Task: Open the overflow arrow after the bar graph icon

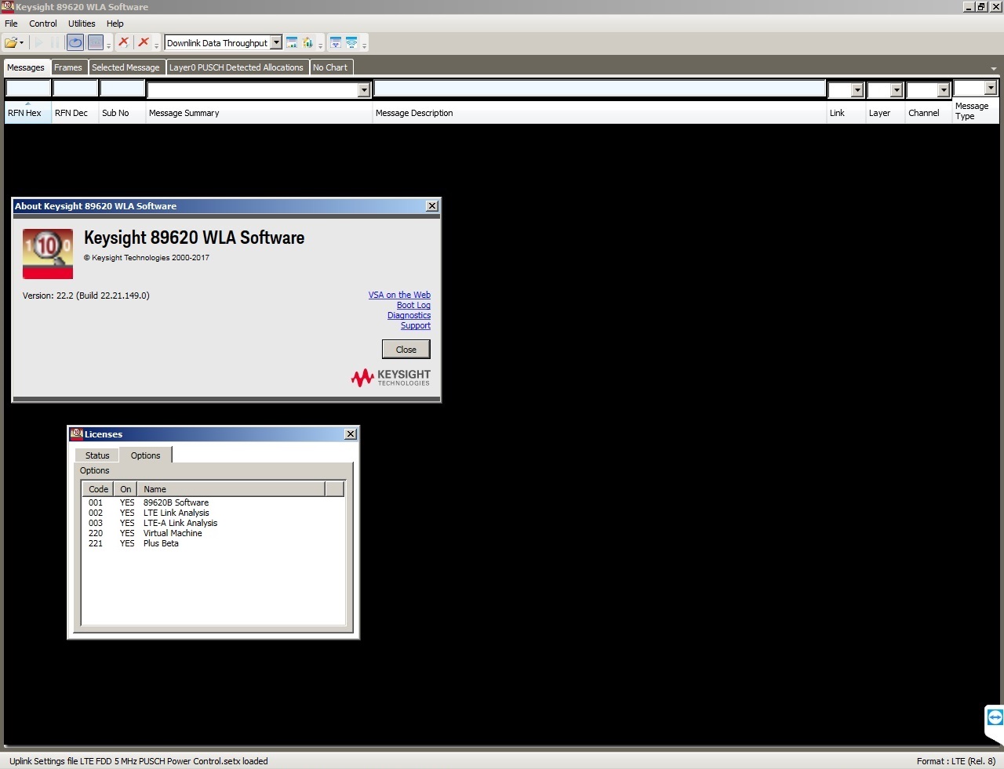Action: 321,45
